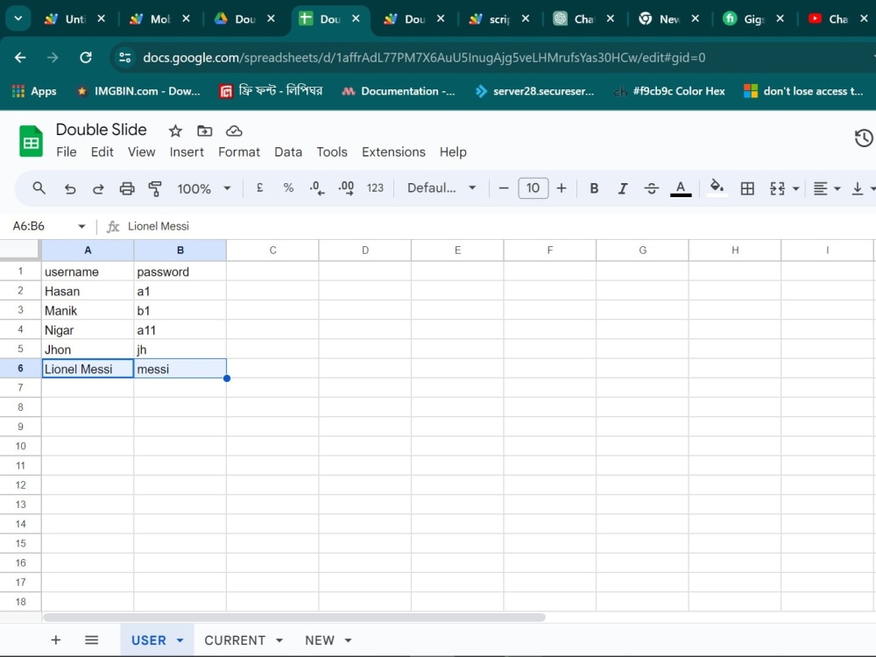Select cell containing password

[x=180, y=272]
